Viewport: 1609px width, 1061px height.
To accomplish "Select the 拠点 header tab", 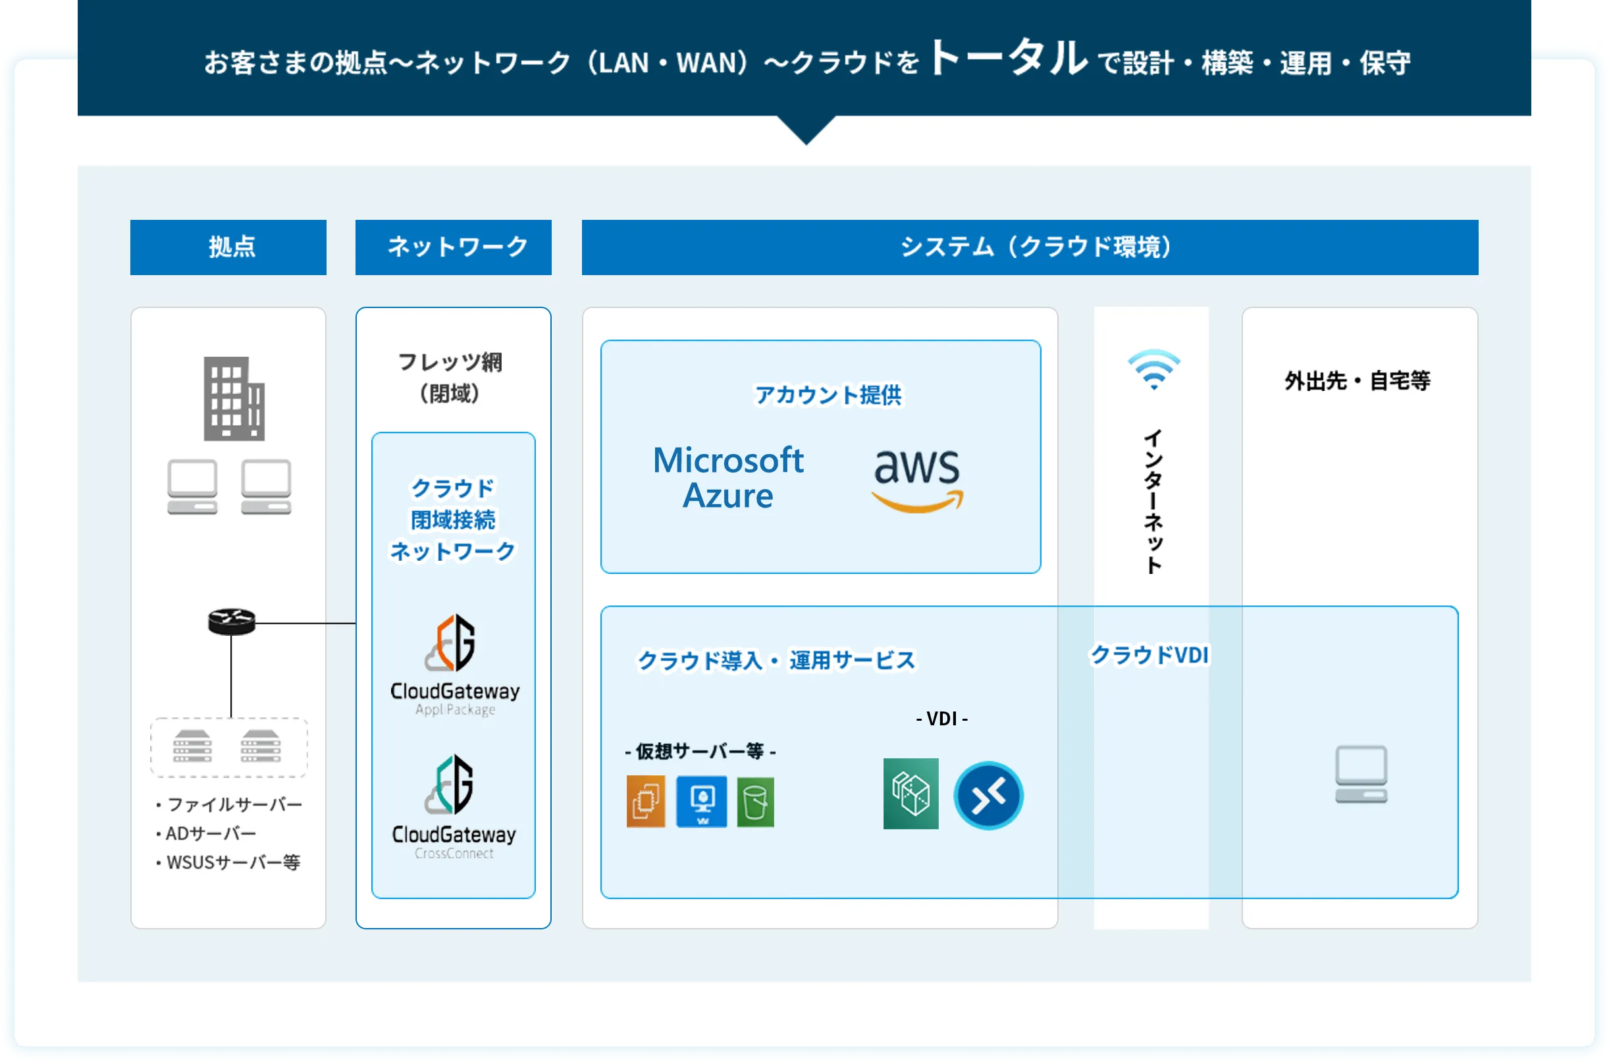I will click(228, 247).
